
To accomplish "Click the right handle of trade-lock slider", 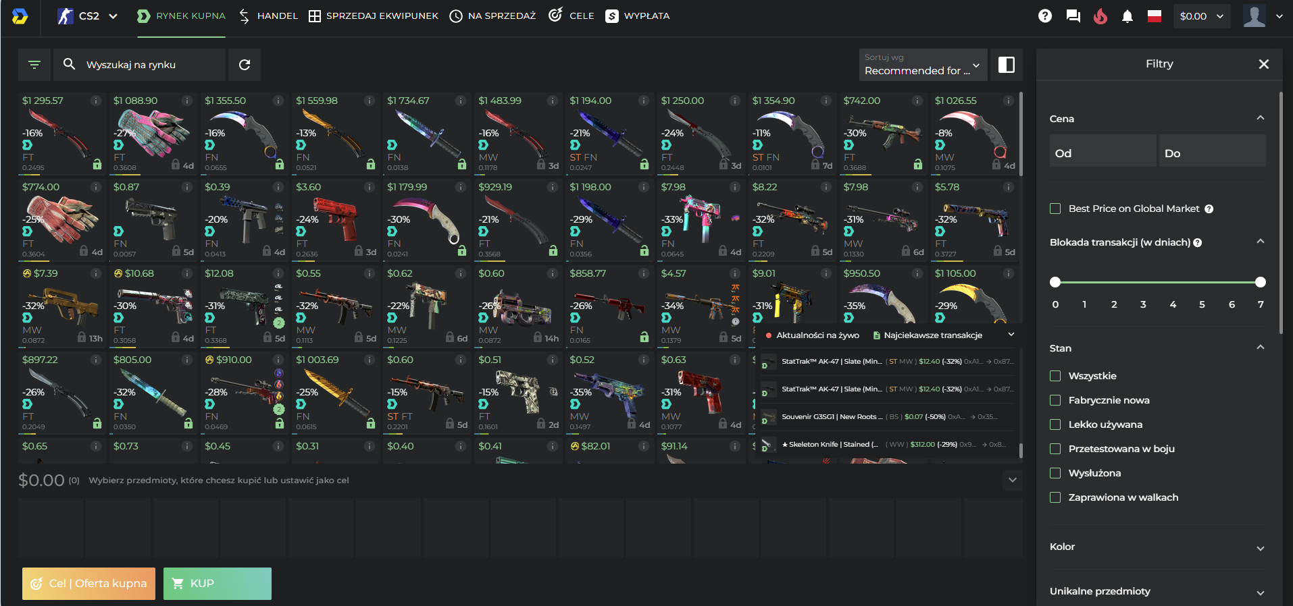I will tap(1260, 282).
